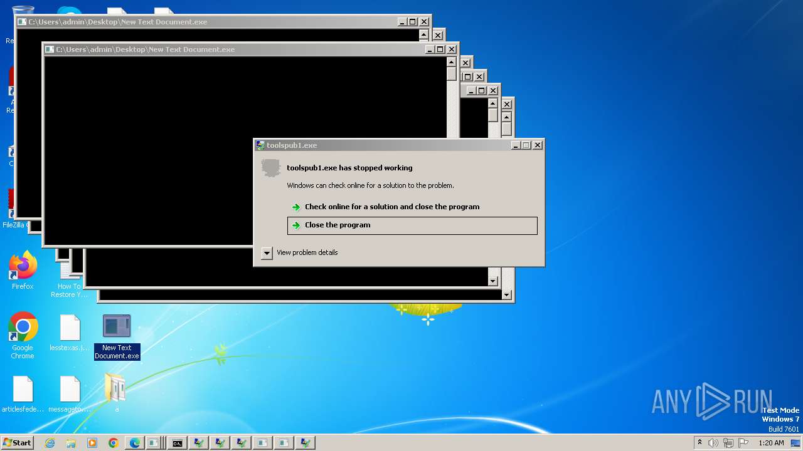Open the volume control in the tray
This screenshot has width=803, height=451.
tap(713, 443)
